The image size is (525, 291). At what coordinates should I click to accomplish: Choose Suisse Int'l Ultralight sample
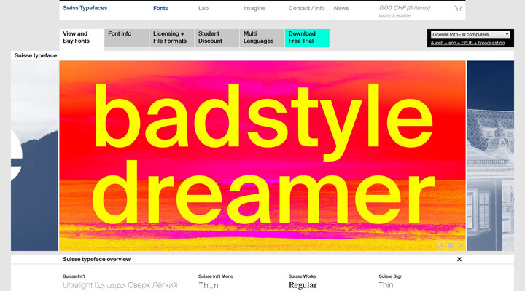(120, 285)
